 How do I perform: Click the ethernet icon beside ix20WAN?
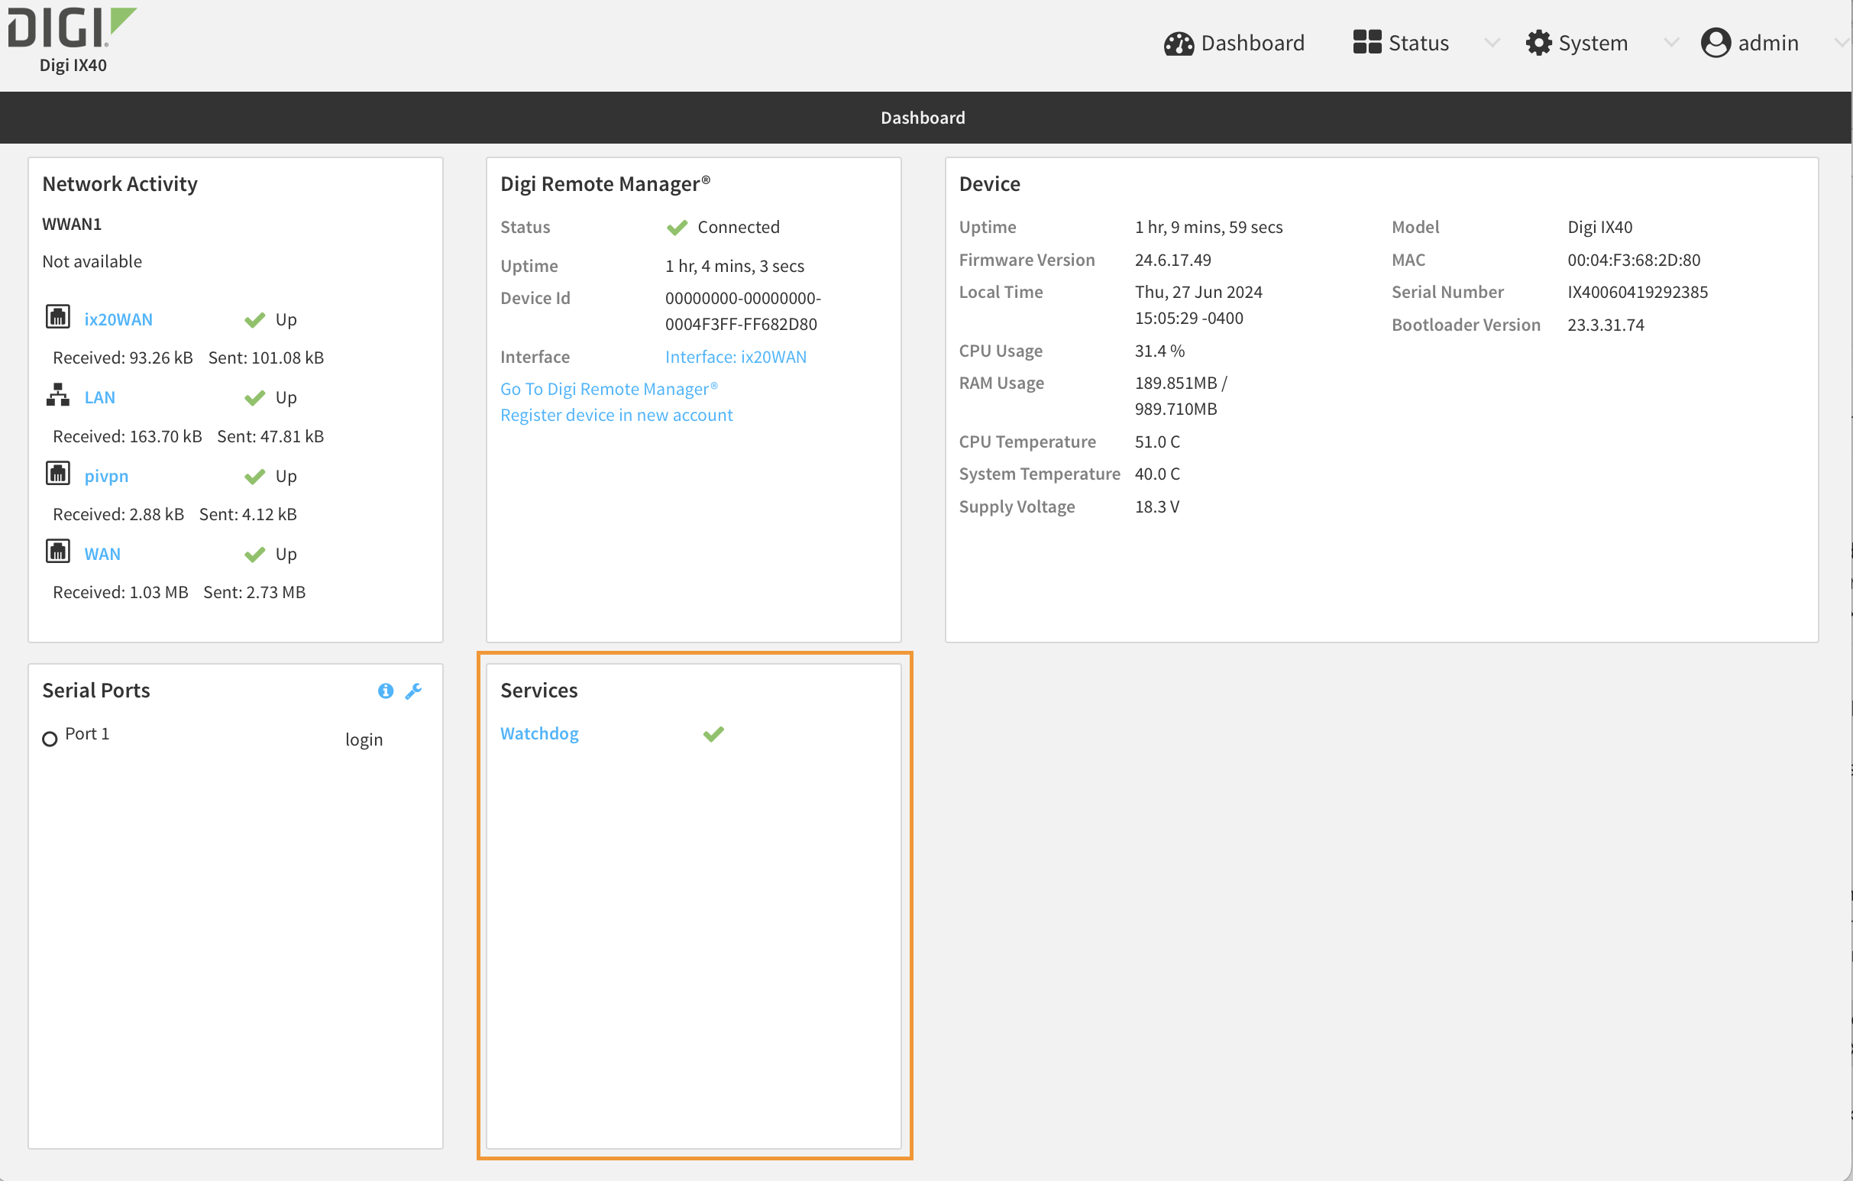pos(58,317)
